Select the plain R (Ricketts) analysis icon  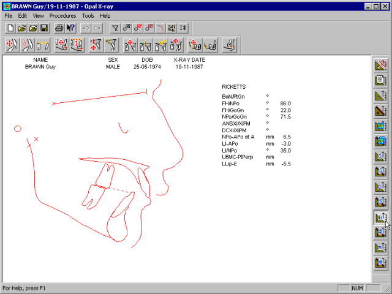380,217
